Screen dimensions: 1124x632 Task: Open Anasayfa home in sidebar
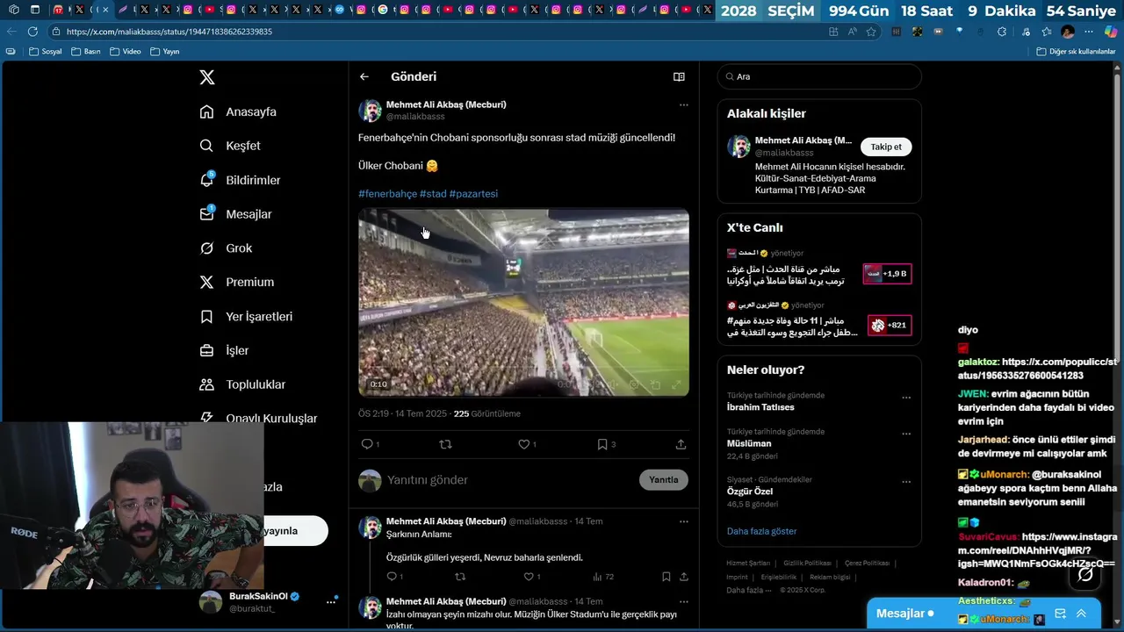pos(238,111)
